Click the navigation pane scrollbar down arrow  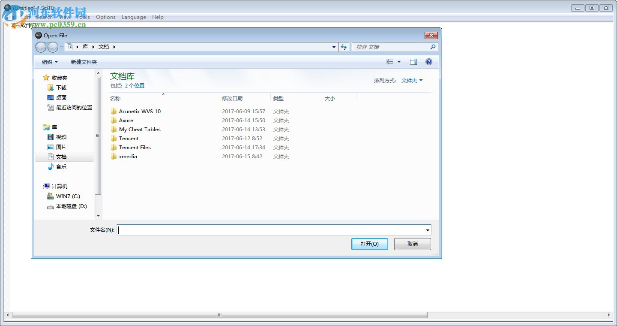tap(98, 216)
